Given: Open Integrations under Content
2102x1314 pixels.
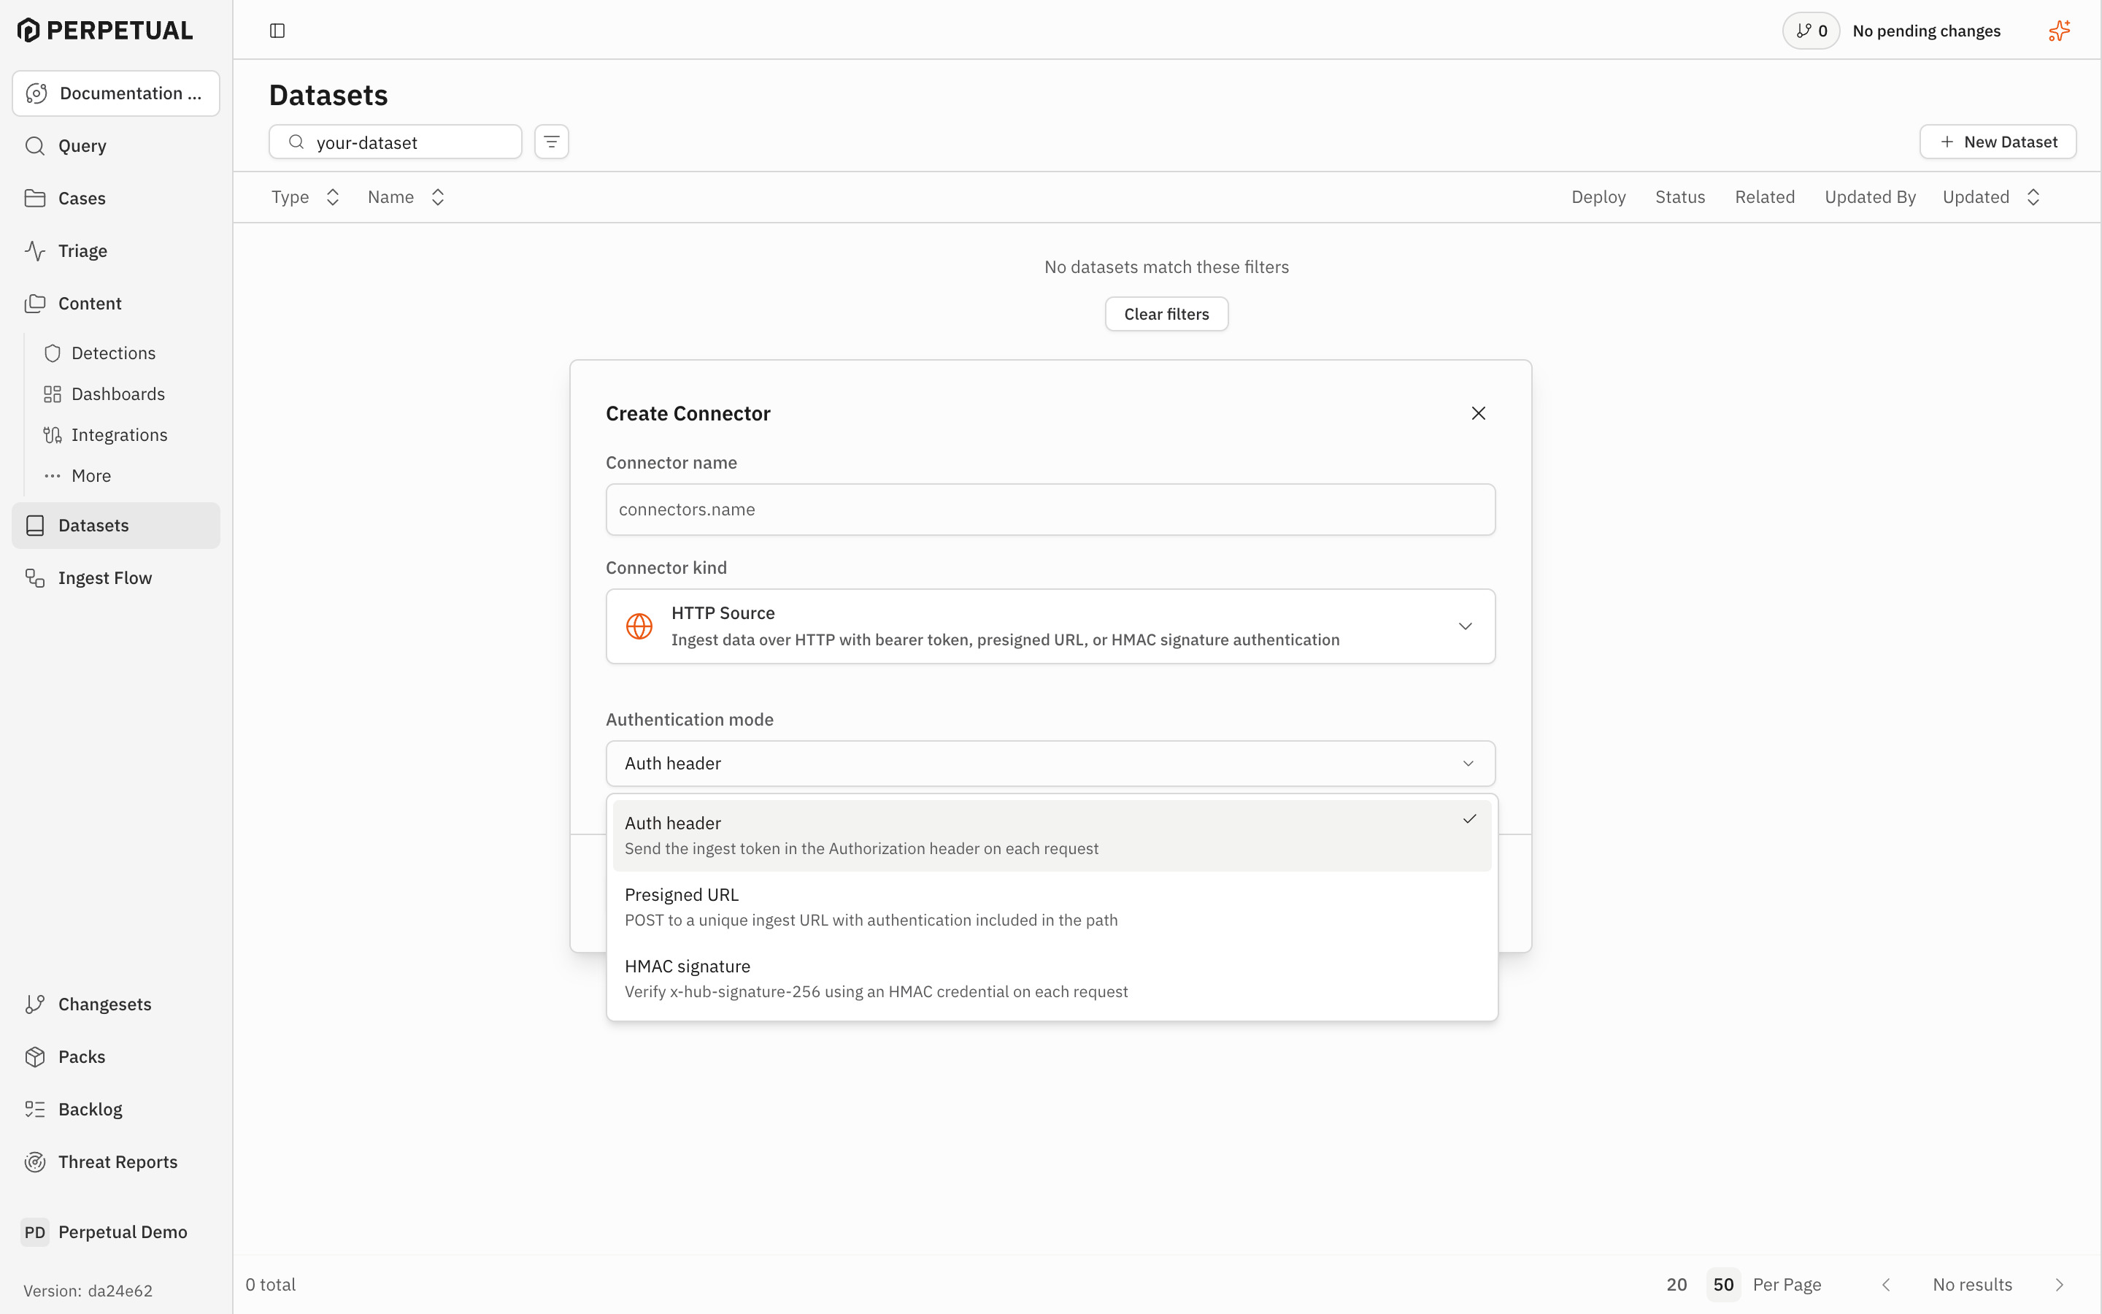Looking at the screenshot, I should (x=124, y=434).
